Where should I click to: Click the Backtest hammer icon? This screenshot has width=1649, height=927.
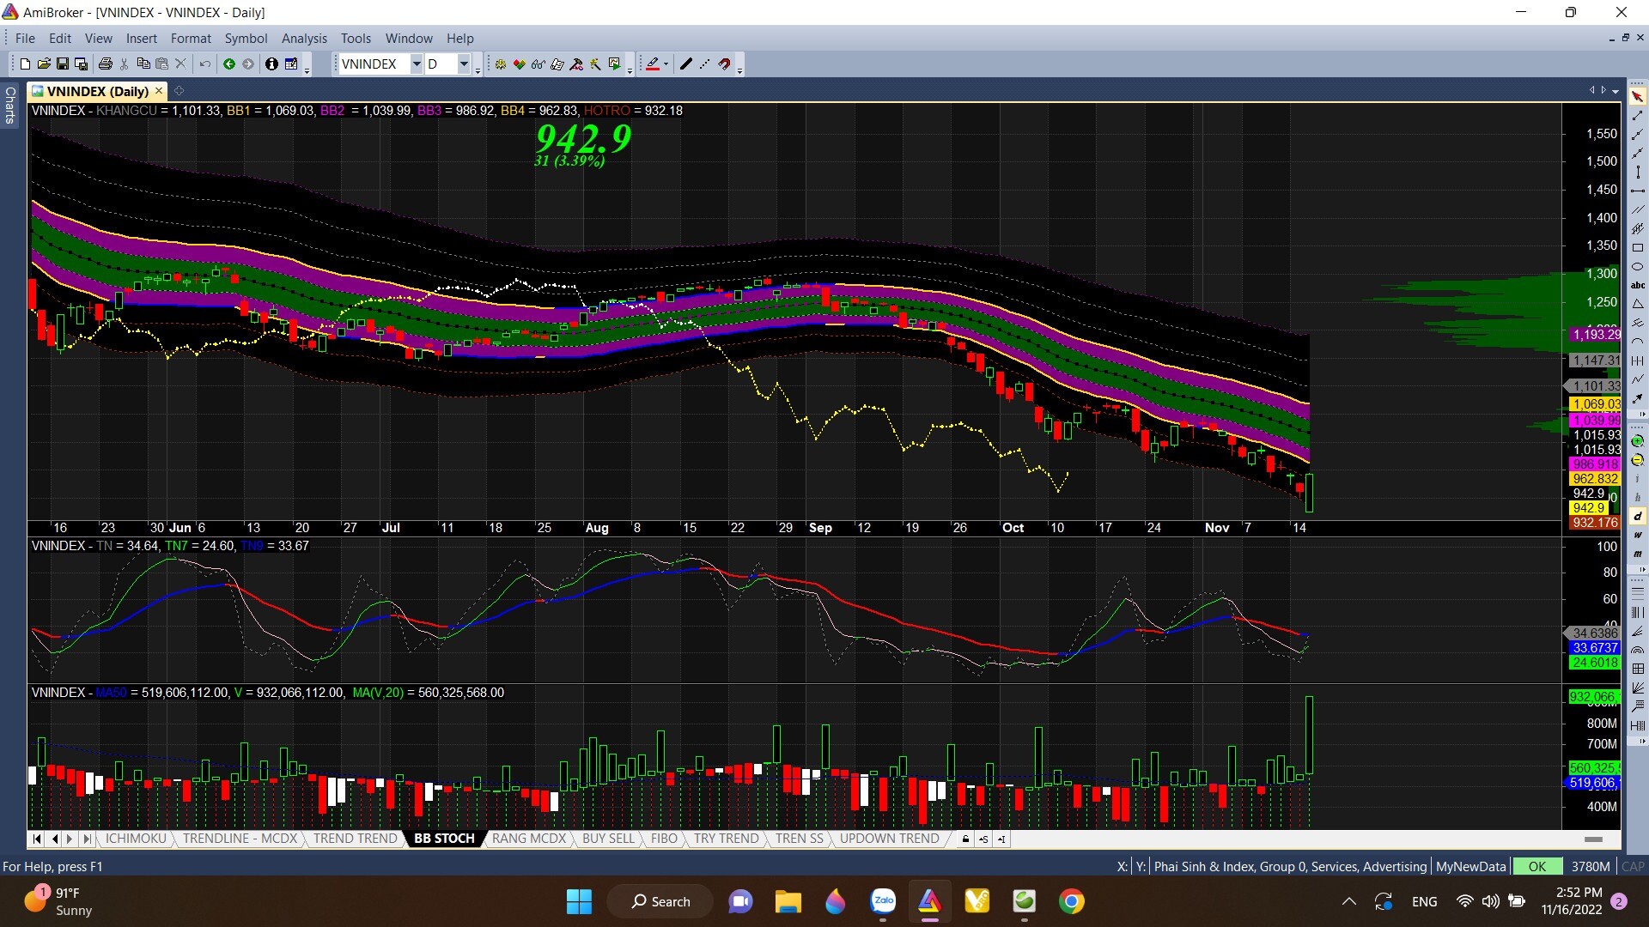[575, 64]
